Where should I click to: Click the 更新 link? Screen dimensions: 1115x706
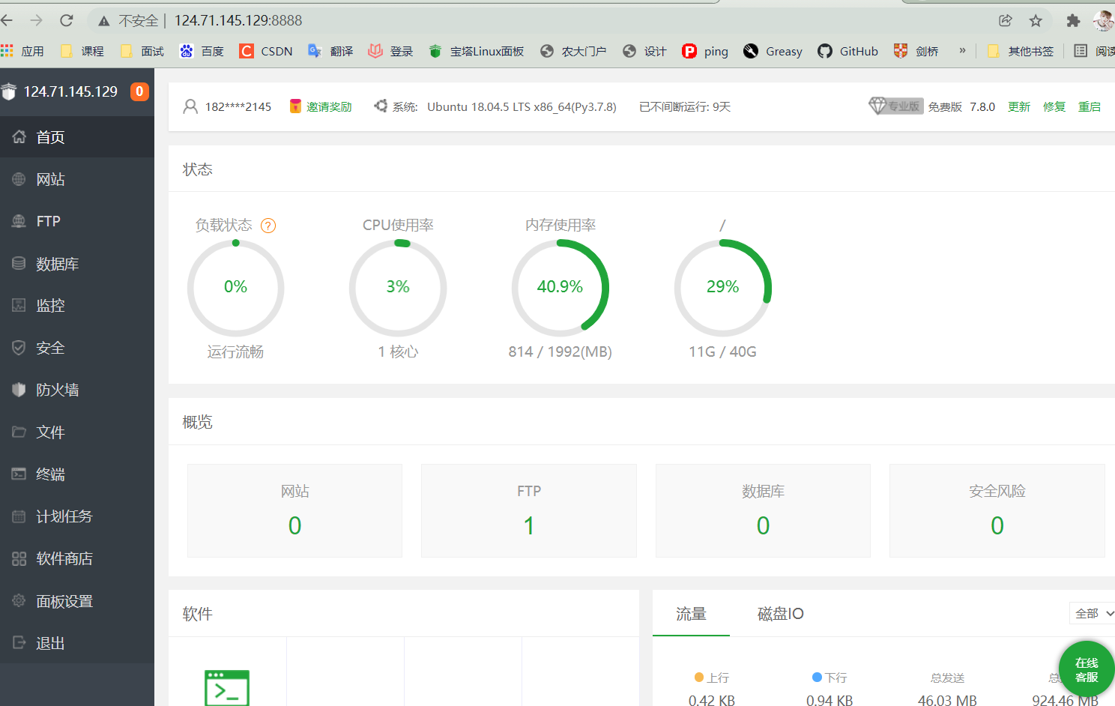point(1019,106)
